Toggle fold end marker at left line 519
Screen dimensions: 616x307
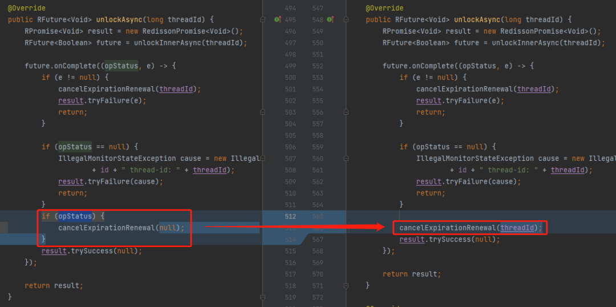pos(262,297)
